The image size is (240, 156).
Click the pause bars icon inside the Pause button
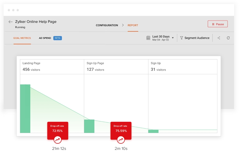(213, 24)
